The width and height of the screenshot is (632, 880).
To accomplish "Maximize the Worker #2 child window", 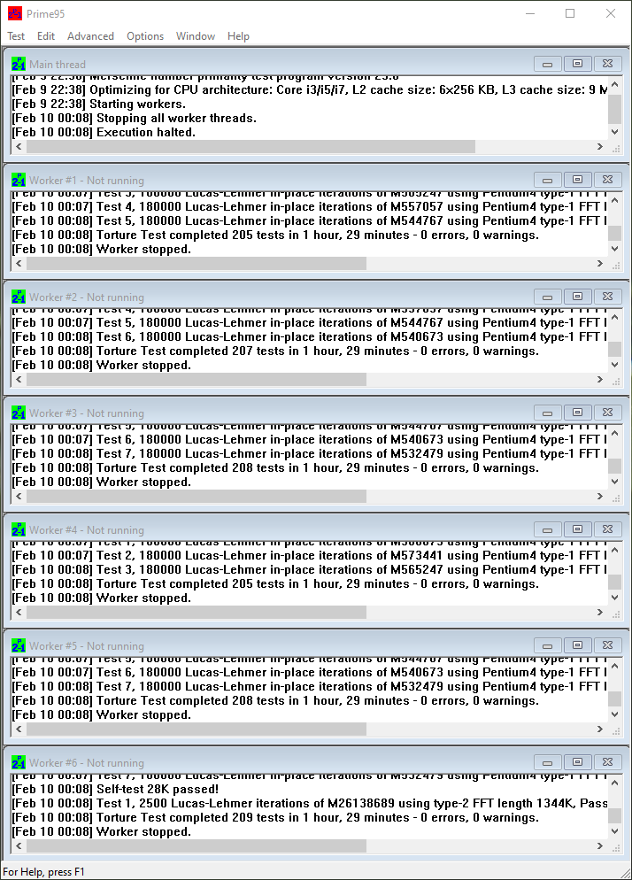I will pos(577,297).
